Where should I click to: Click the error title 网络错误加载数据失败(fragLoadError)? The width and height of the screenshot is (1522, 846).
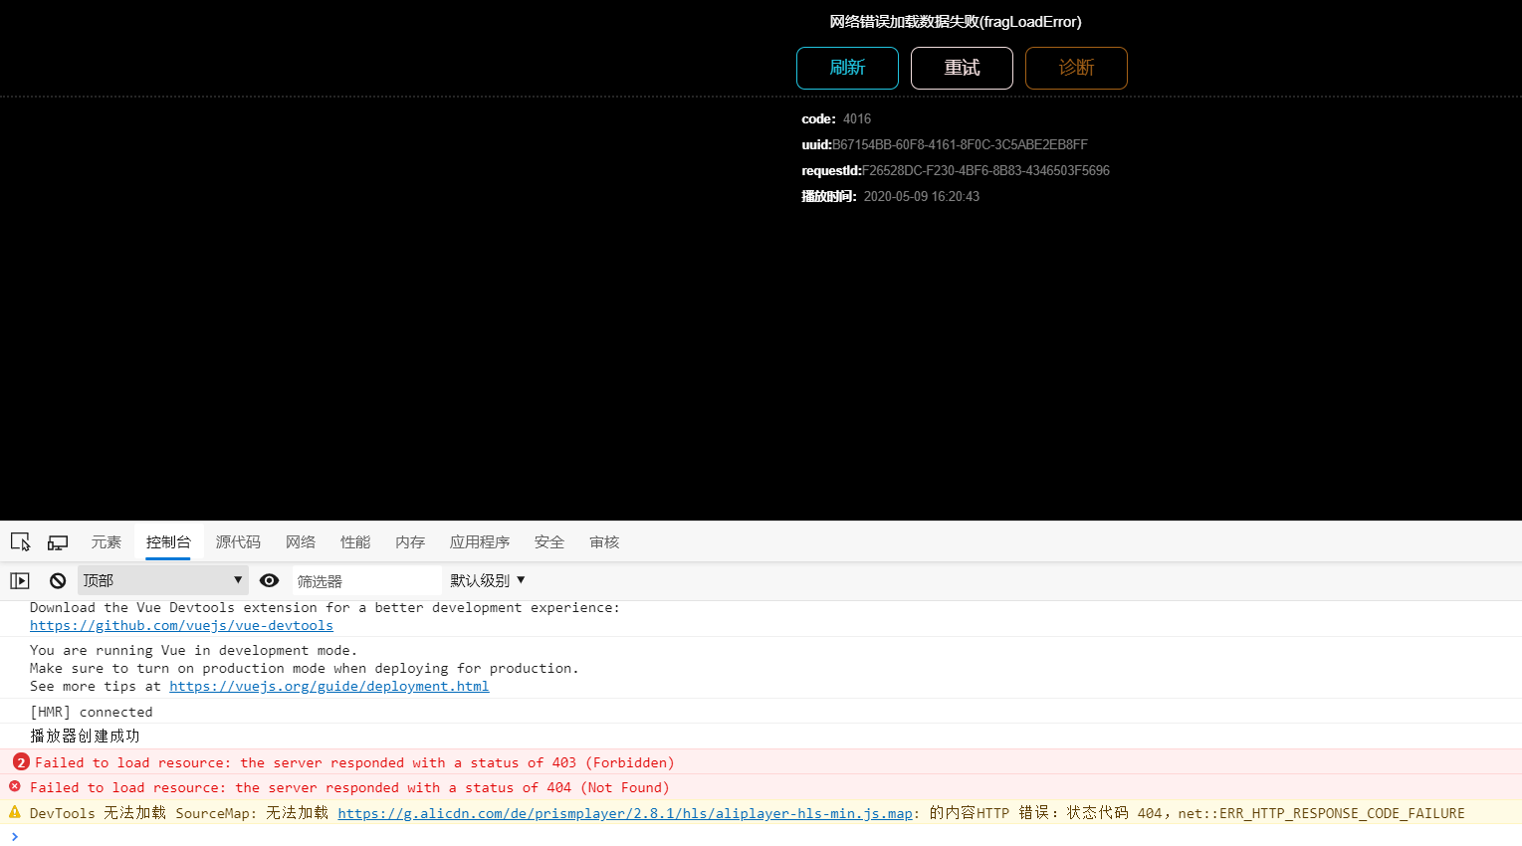click(956, 22)
